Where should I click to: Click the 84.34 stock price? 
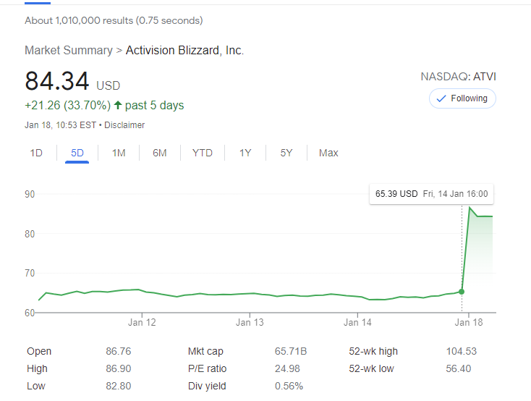[x=56, y=81]
